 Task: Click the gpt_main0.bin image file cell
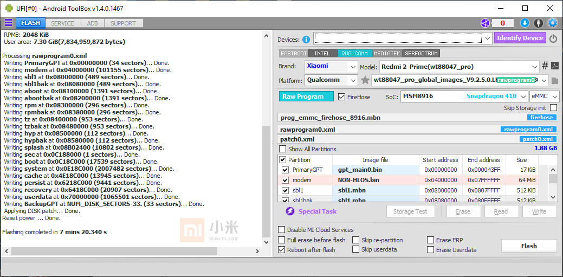point(376,170)
